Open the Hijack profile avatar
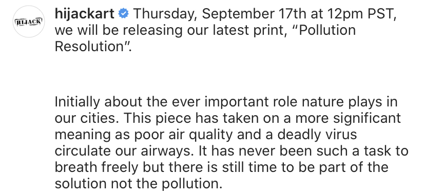 coord(29,21)
